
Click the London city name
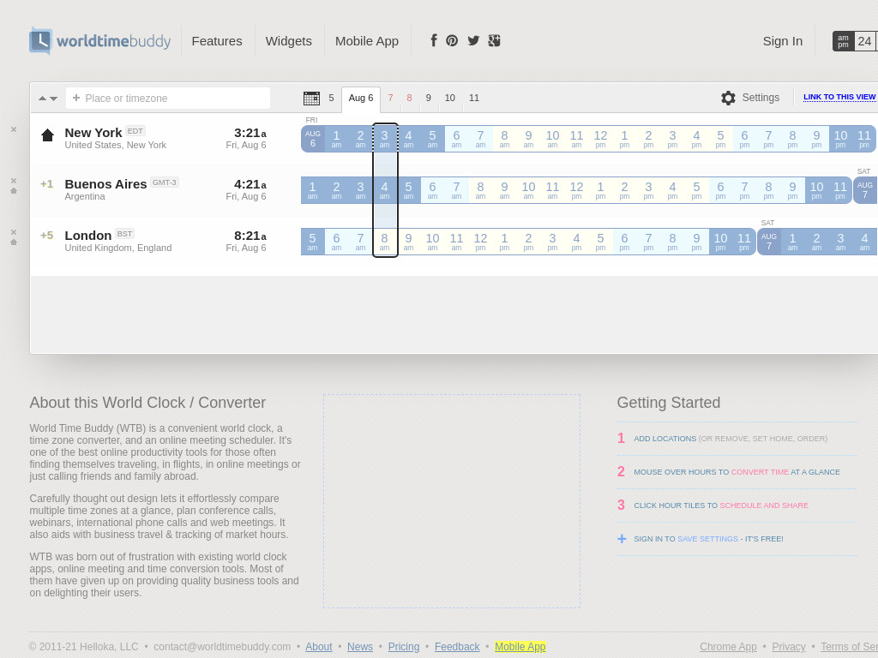click(88, 236)
